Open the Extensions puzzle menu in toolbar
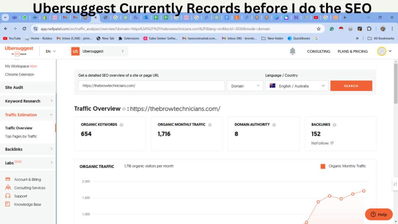The width and height of the screenshot is (398, 224). [x=369, y=29]
